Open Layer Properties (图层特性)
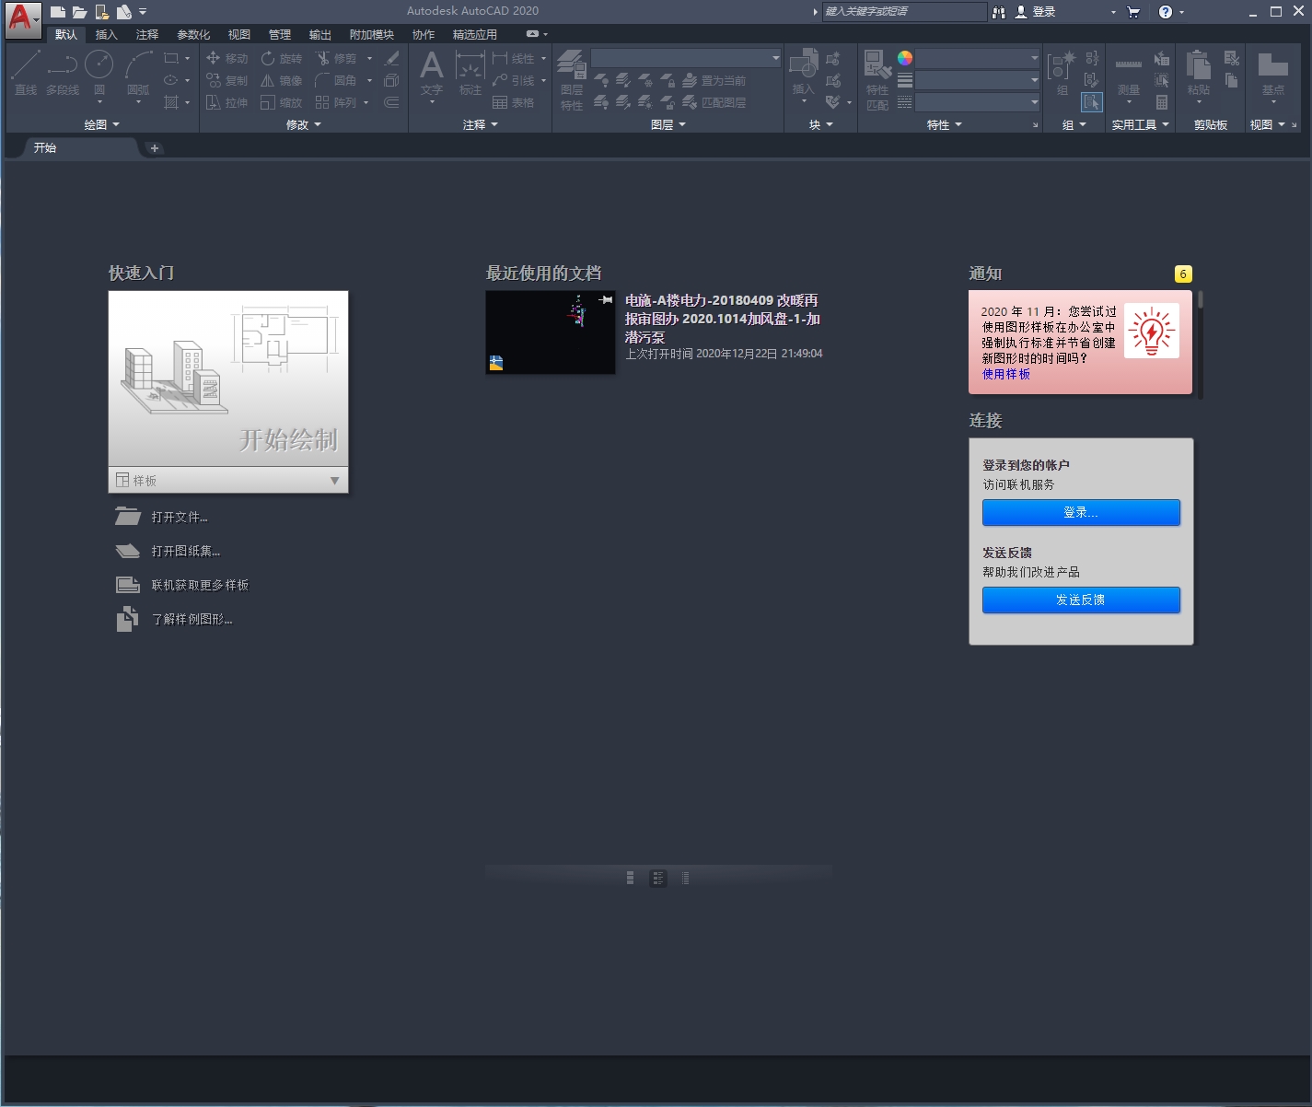Image resolution: width=1312 pixels, height=1107 pixels. [572, 80]
